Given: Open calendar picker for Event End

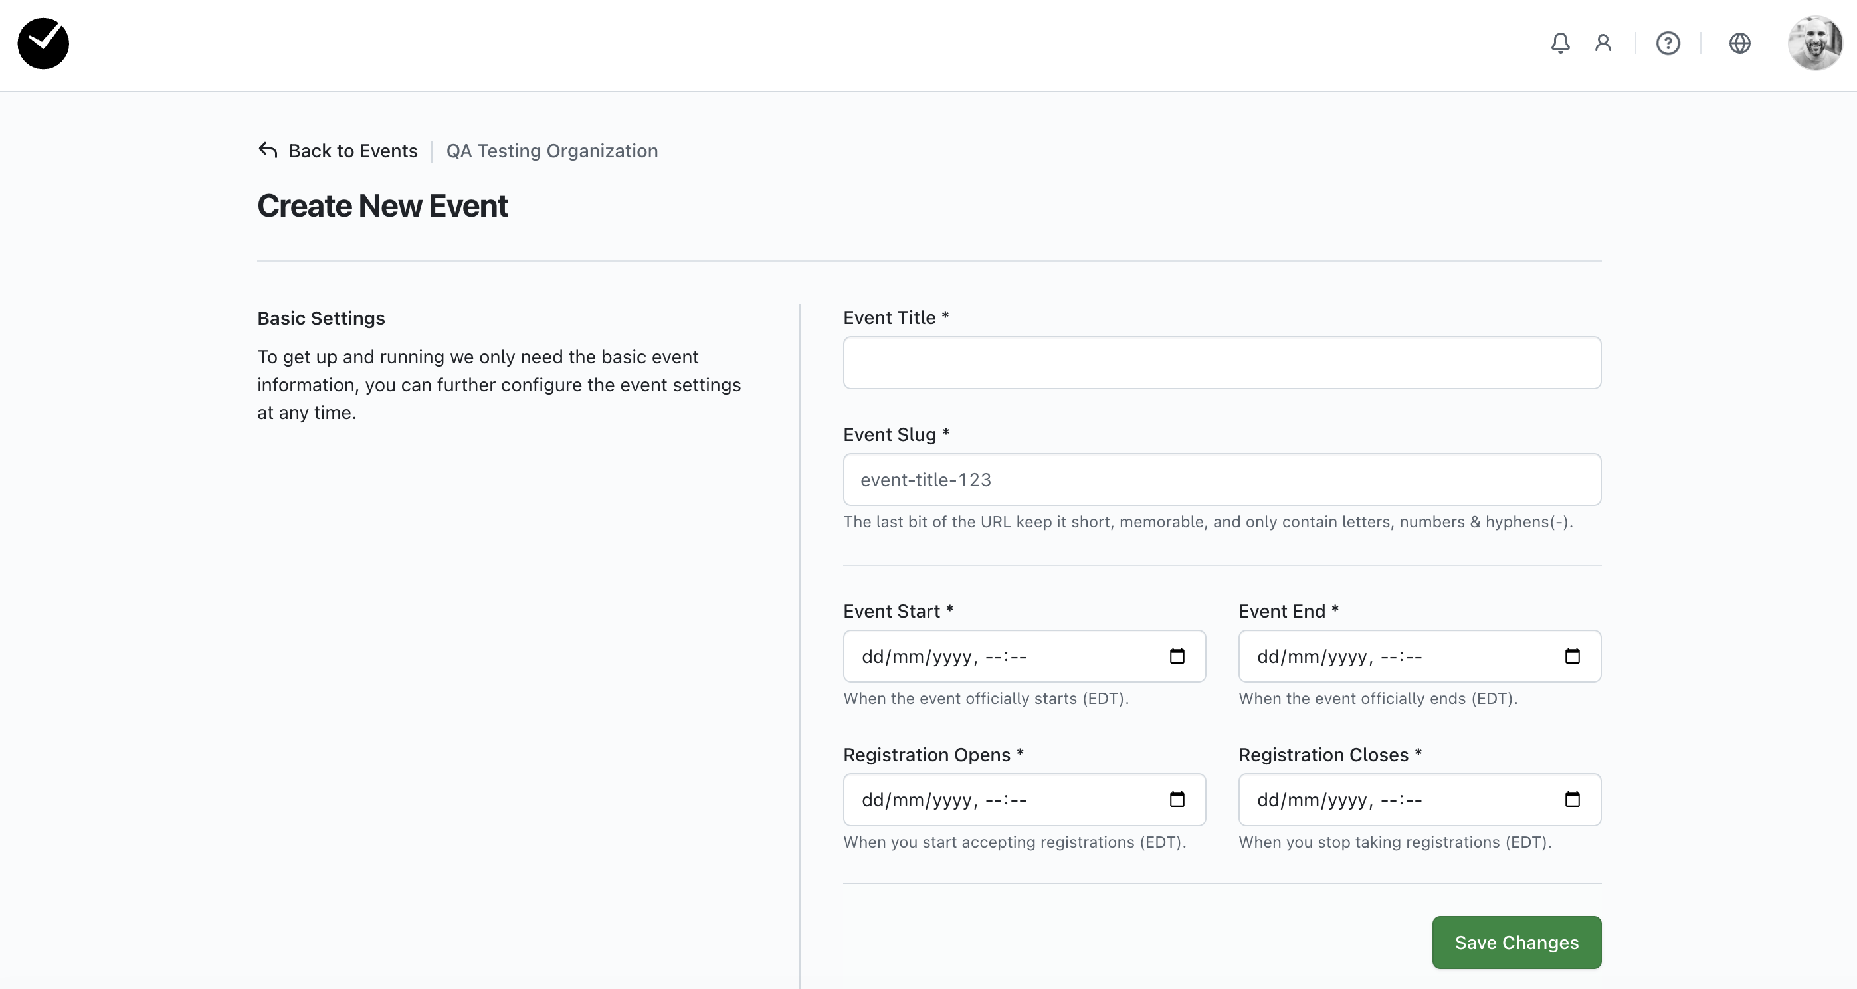Looking at the screenshot, I should pos(1571,656).
